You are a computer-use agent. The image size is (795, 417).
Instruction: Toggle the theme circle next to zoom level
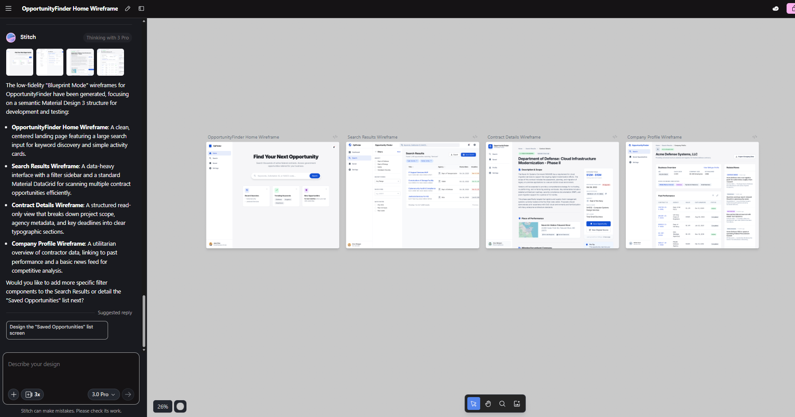180,406
